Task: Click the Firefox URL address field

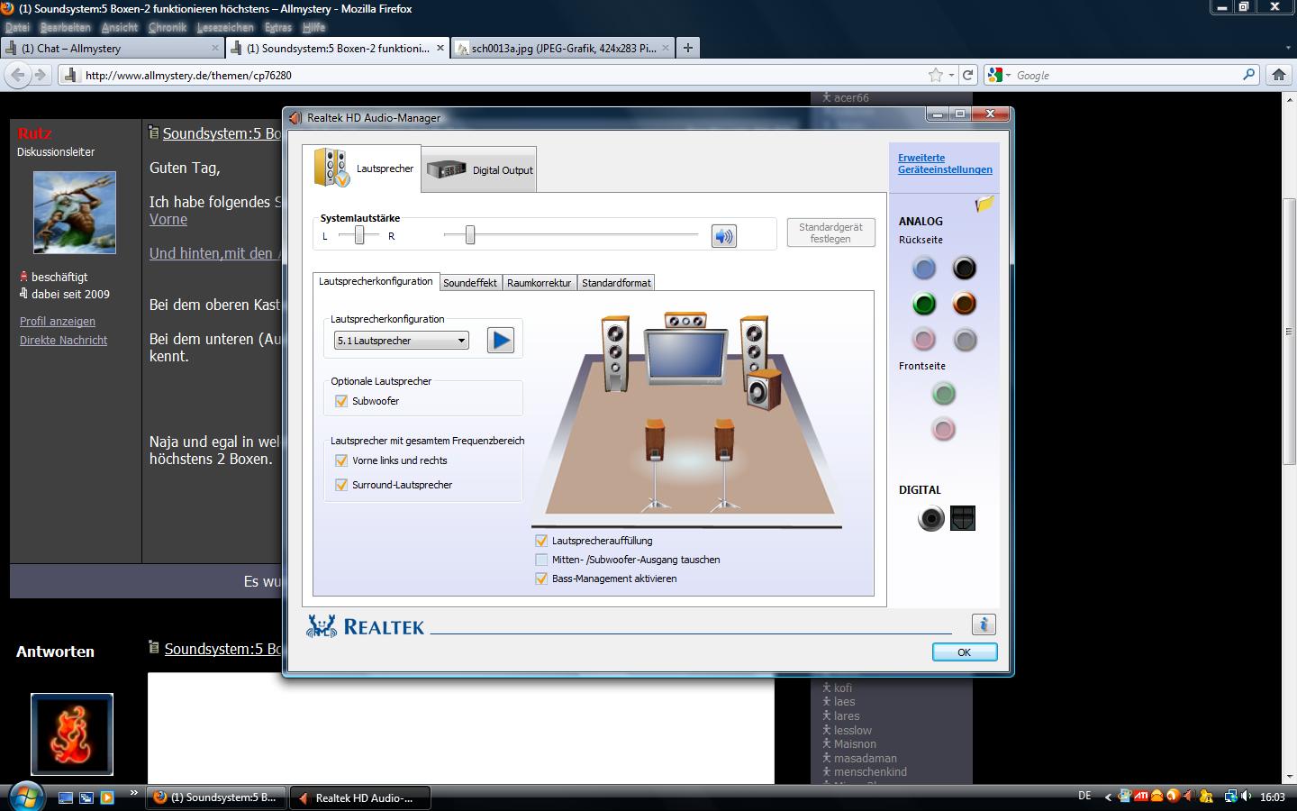Action: tap(504, 76)
